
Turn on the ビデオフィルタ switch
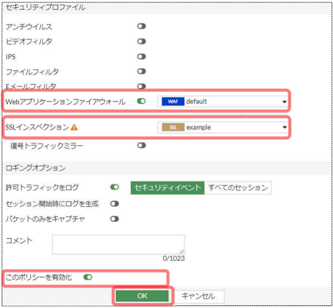[x=142, y=42]
